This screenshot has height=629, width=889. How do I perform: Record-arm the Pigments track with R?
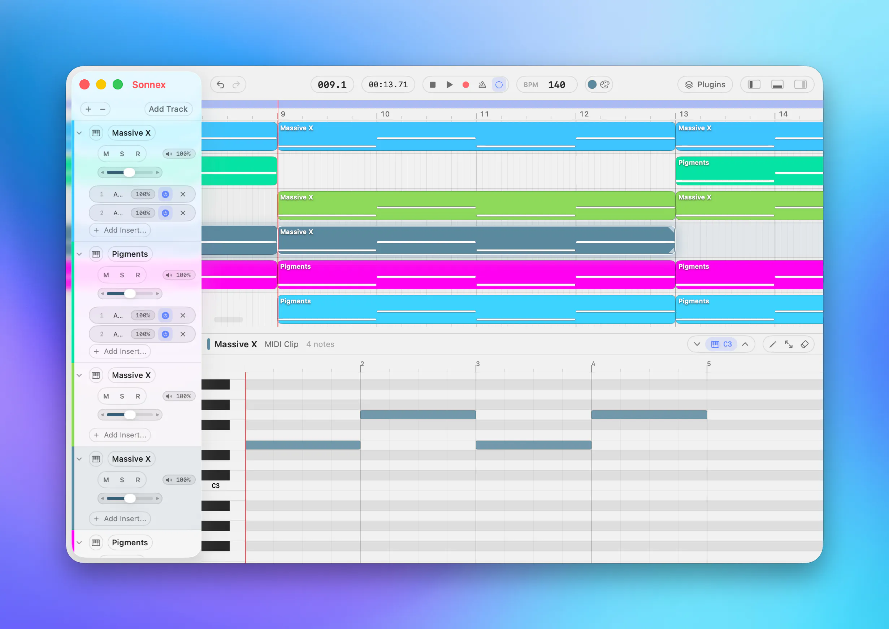coord(138,276)
